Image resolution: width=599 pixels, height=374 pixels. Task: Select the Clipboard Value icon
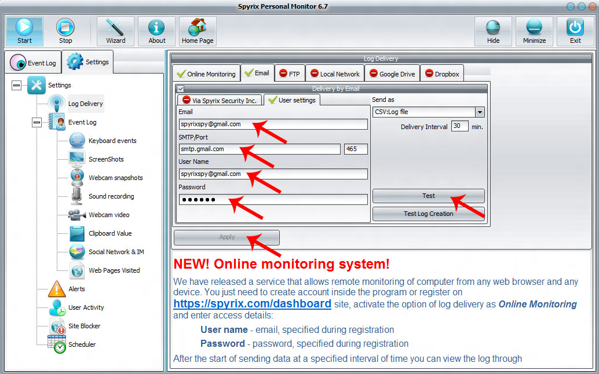click(77, 233)
